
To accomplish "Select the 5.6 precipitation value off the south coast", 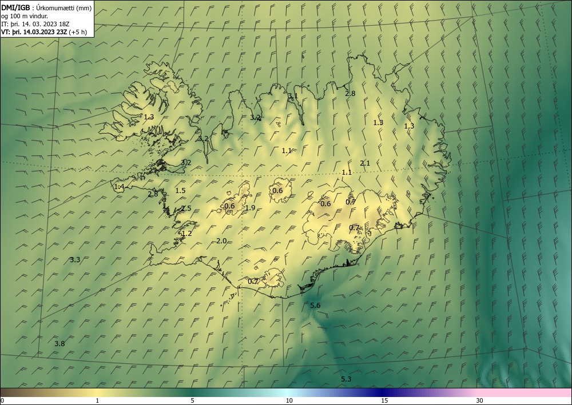I will (x=315, y=305).
